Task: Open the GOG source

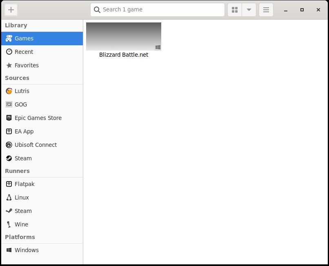Action: [x=42, y=104]
